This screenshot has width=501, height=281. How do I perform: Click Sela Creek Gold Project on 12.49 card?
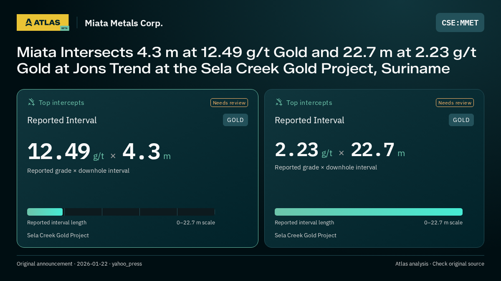pos(58,235)
